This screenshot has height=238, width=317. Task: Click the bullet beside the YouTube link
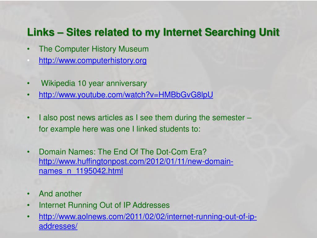[28, 95]
